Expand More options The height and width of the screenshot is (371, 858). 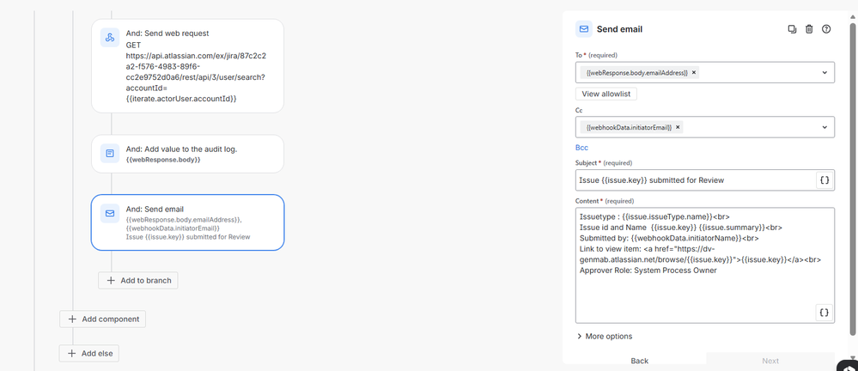pos(604,337)
